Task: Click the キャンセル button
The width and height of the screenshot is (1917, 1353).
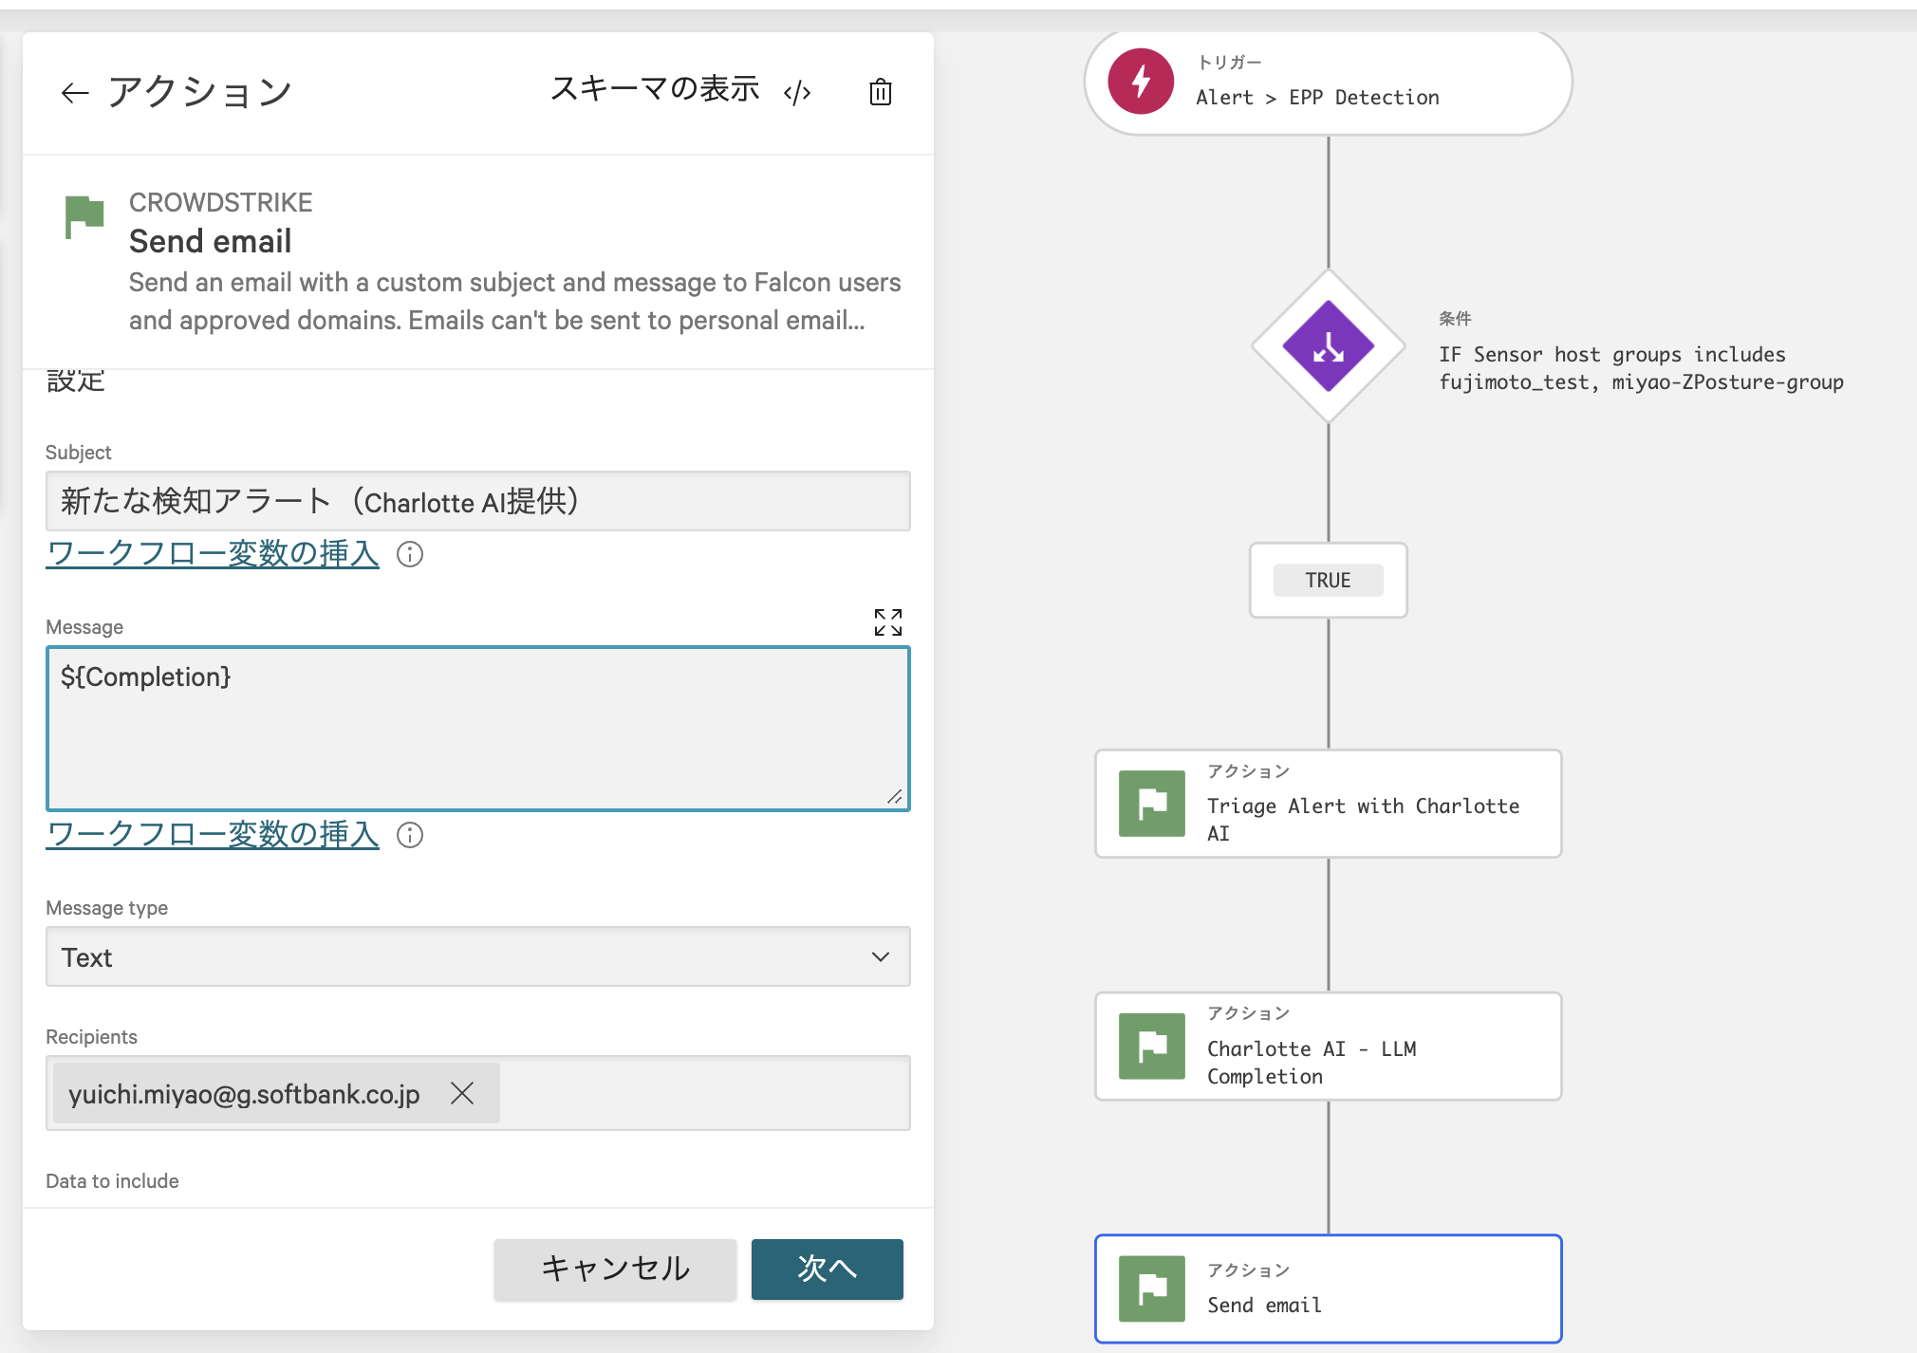Action: tap(615, 1269)
